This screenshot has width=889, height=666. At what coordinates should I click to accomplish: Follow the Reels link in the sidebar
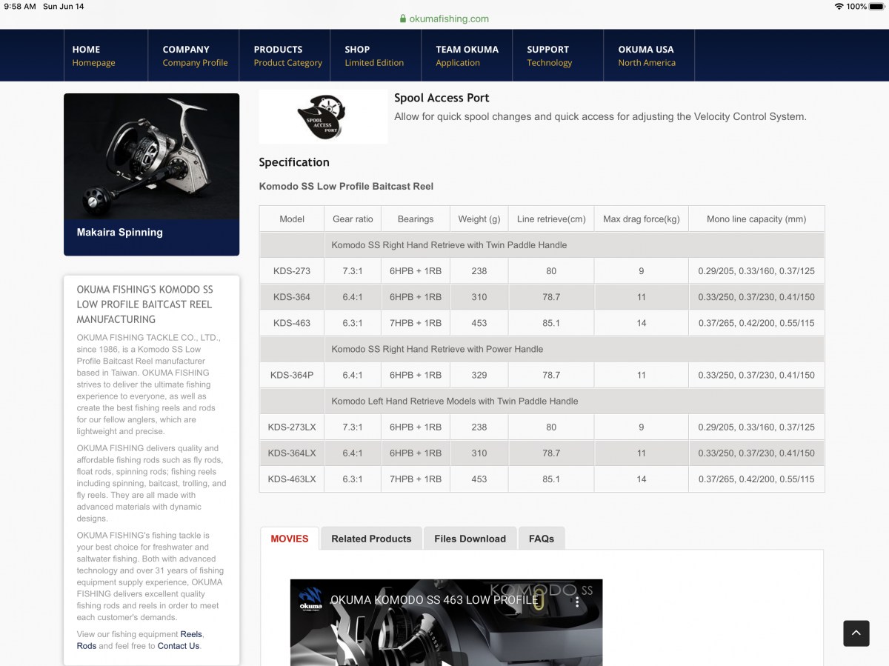[x=191, y=634]
